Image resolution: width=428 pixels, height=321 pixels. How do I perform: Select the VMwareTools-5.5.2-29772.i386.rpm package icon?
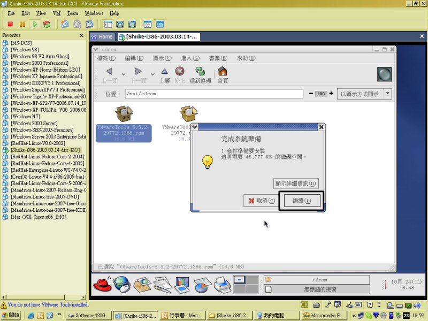tap(124, 113)
